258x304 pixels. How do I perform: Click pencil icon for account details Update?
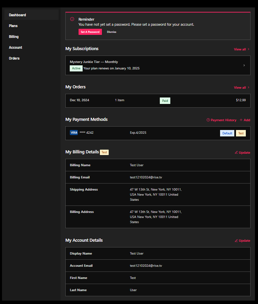coord(236,241)
